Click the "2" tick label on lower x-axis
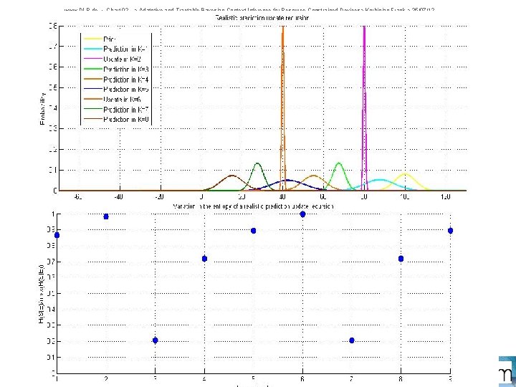516x387 pixels. click(x=106, y=379)
